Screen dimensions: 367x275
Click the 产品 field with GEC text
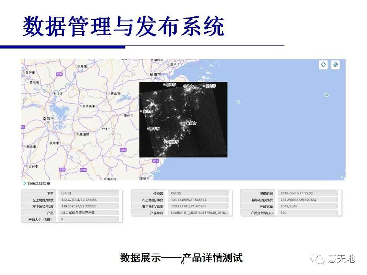click(x=89, y=213)
